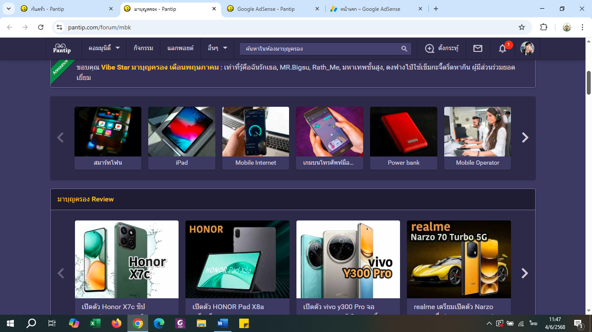Open the taskbar clock showing 11:47
The height and width of the screenshot is (332, 592).
pyautogui.click(x=555, y=323)
